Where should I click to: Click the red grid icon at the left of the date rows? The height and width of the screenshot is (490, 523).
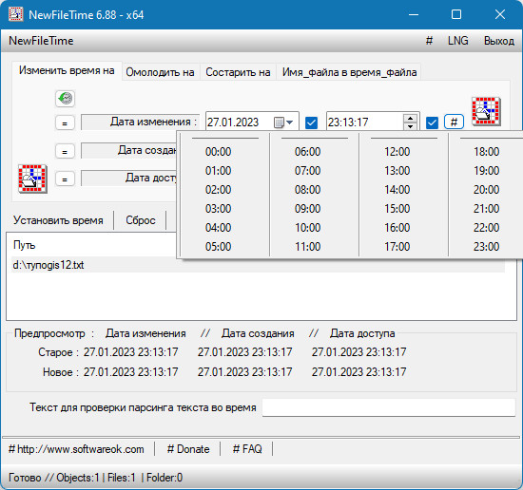32,179
